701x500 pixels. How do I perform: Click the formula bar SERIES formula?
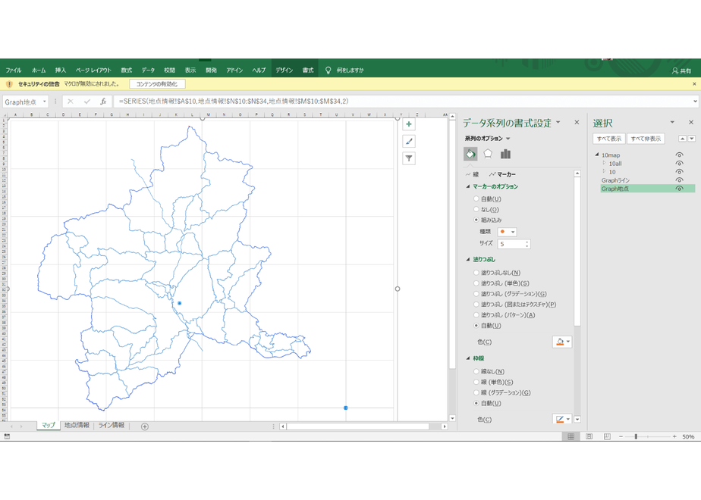(234, 102)
